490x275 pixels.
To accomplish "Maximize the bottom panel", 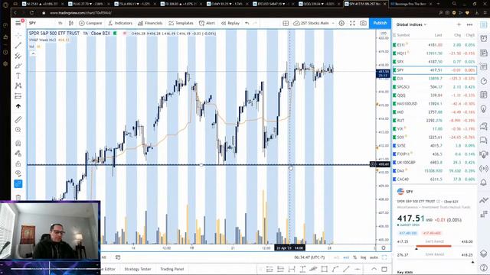I will pyautogui.click(x=384, y=269).
